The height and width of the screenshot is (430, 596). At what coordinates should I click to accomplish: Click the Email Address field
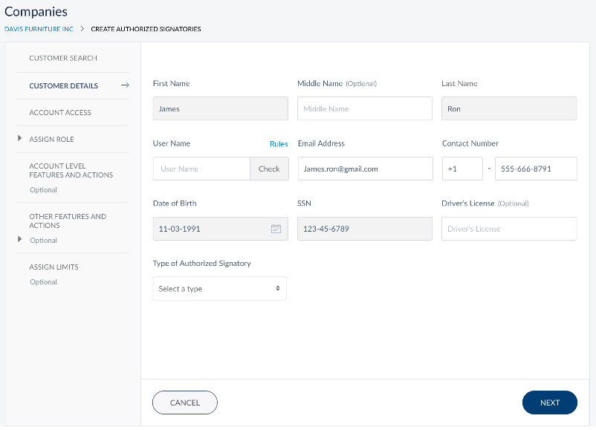(x=364, y=169)
